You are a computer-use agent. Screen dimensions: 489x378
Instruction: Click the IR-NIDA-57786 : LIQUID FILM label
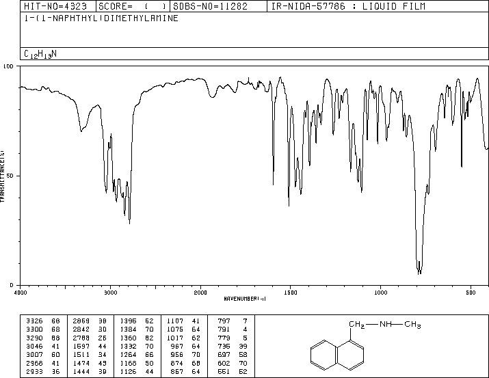coord(348,6)
